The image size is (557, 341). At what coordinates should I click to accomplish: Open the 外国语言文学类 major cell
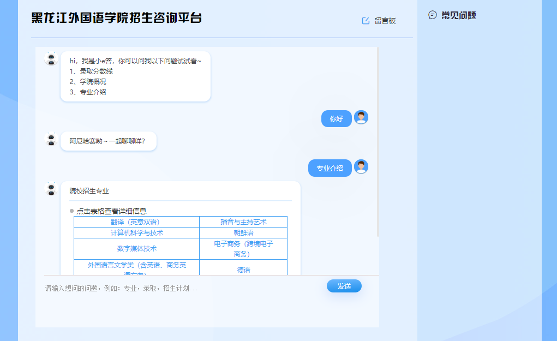coord(136,267)
